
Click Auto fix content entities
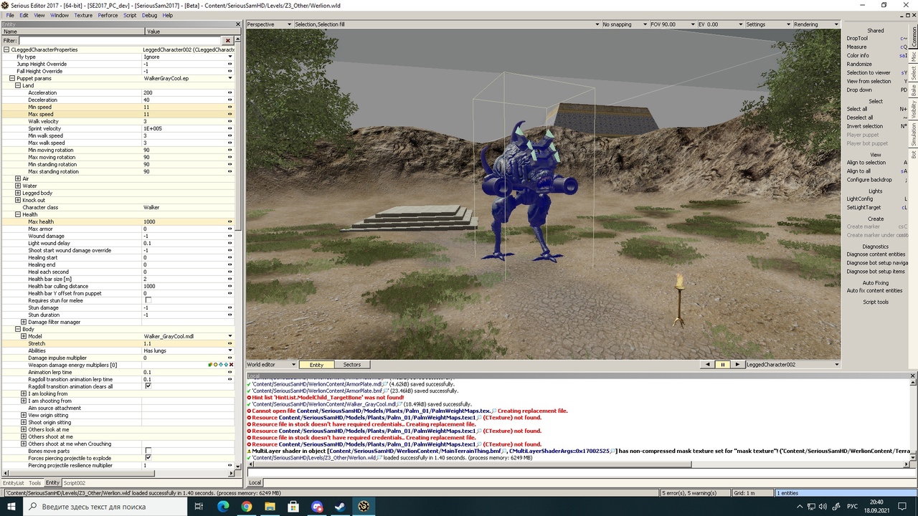(874, 290)
